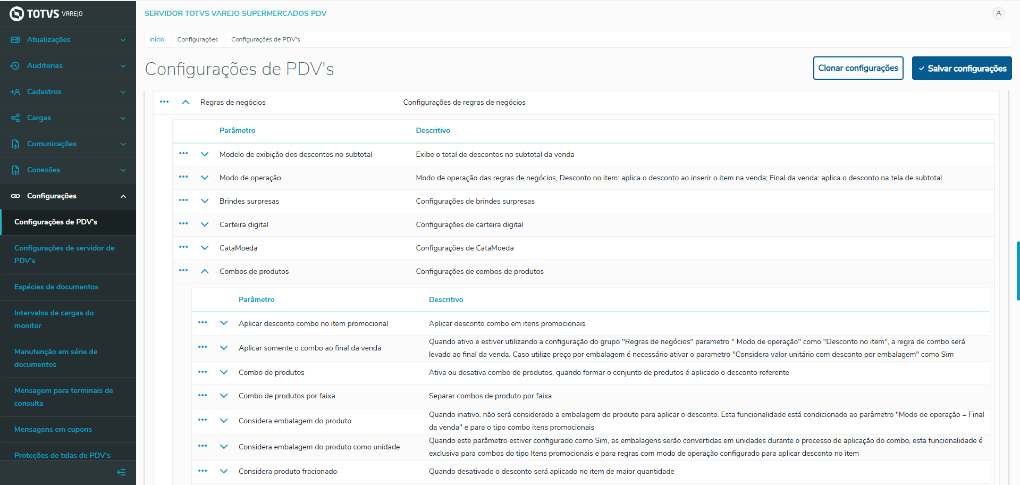Click the Cargas share icon
The width and height of the screenshot is (1020, 485).
pos(15,118)
